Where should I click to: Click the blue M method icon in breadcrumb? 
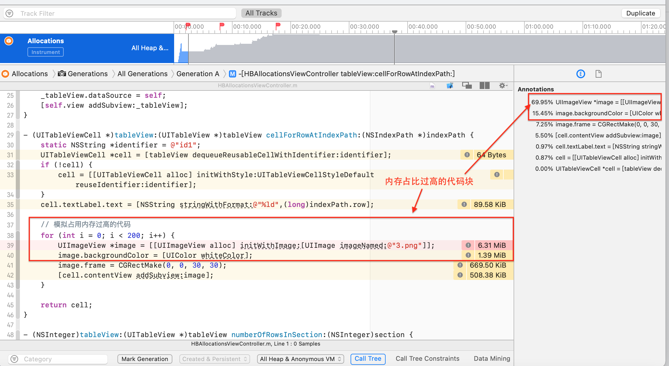[x=233, y=74]
